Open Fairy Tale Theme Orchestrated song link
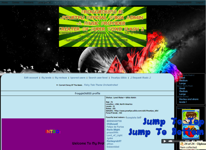This screenshot has width=206, height=150. [101, 85]
